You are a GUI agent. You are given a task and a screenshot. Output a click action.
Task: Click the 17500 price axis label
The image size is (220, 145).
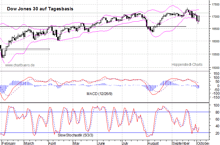pyautogui.click(x=215, y=5)
